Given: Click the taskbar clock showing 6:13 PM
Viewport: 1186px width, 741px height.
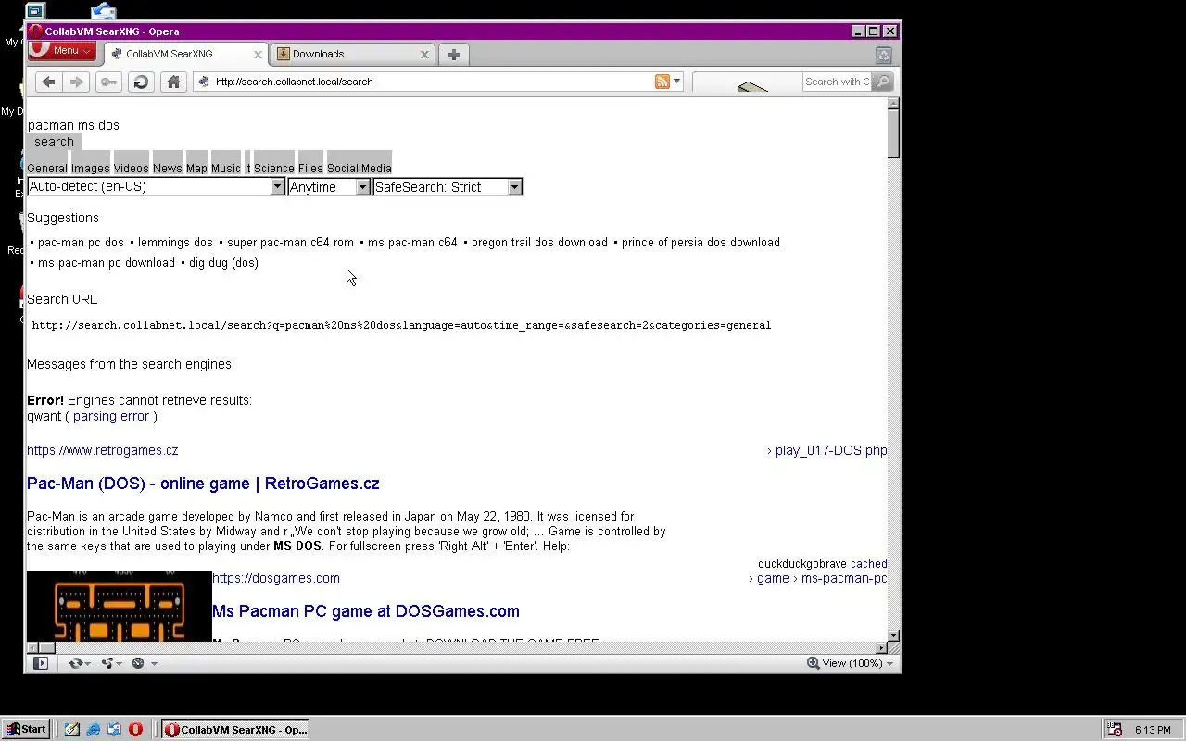Looking at the screenshot, I should (1153, 730).
